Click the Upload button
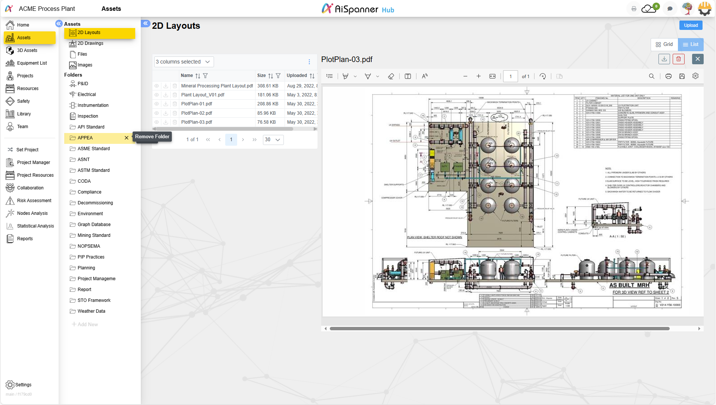Screen dimensions: 716x405 tap(690, 25)
